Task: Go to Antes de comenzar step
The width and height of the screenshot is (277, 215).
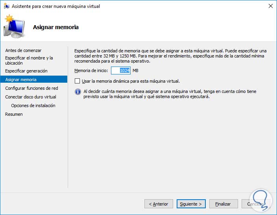Action: point(23,50)
